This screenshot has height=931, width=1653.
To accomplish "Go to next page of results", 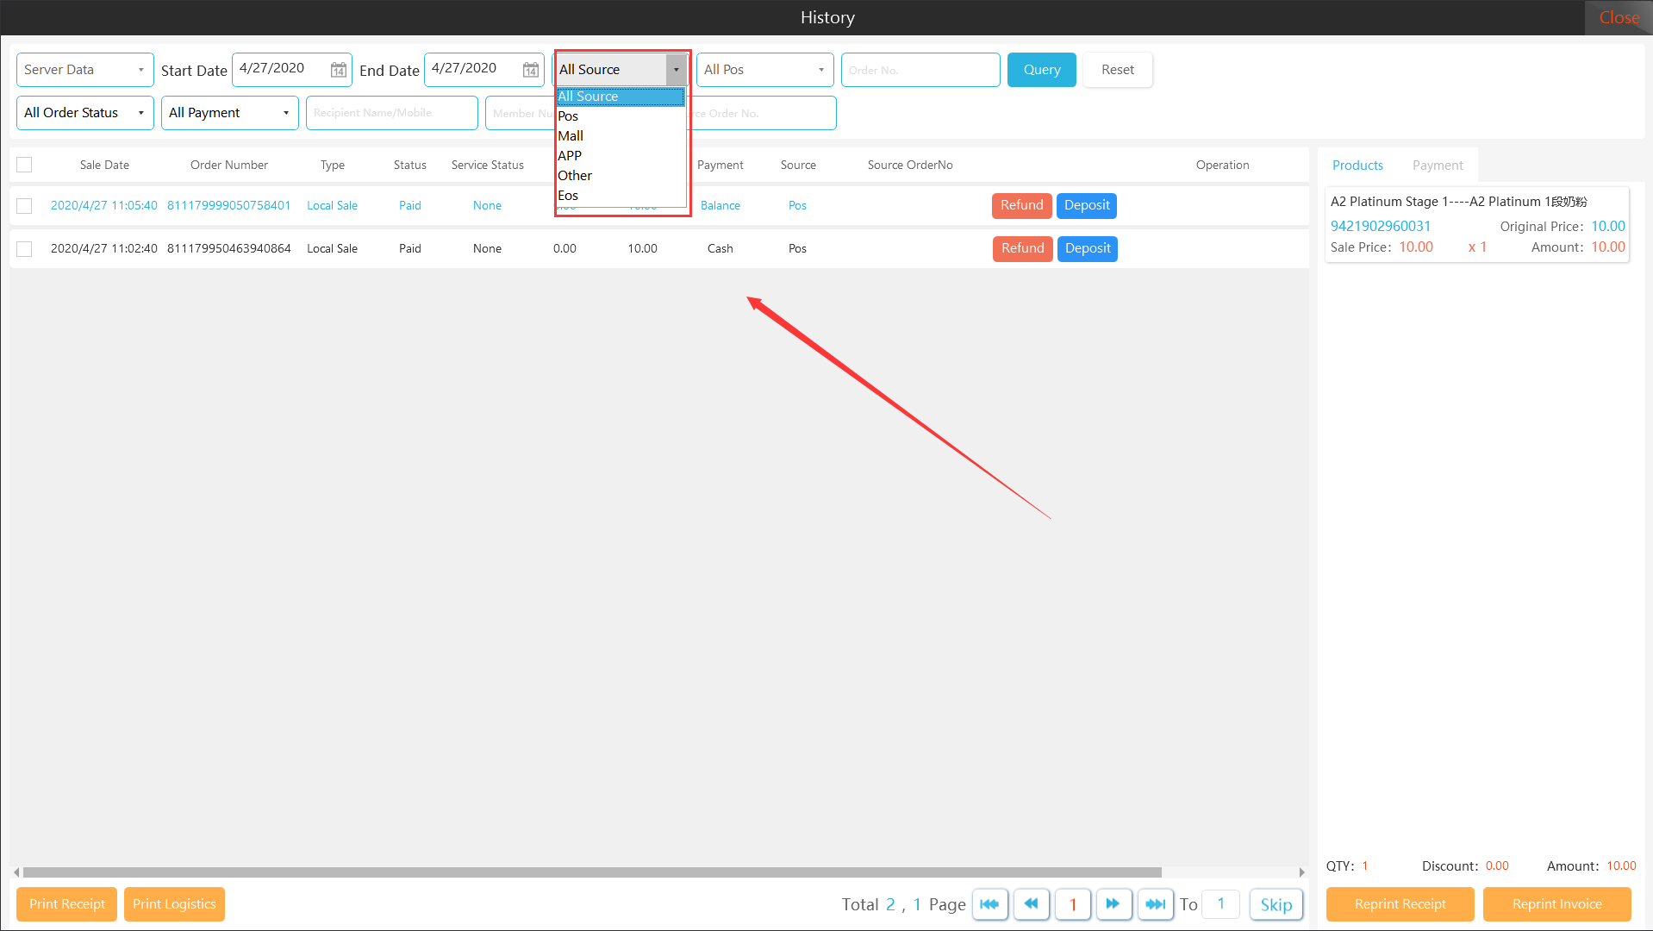I will tap(1113, 904).
